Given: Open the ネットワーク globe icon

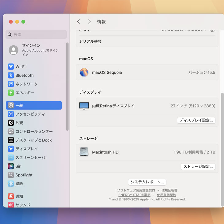Looking at the screenshot, I should (11, 84).
